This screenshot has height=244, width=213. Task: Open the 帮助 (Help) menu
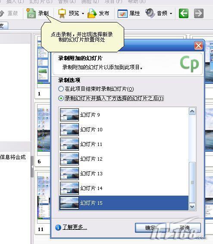[x=137, y=2]
